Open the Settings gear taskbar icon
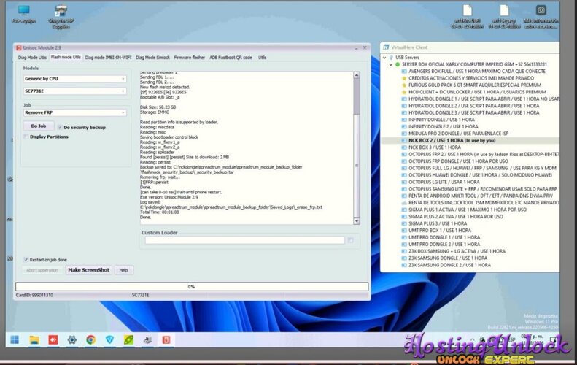This screenshot has width=577, height=365. click(72, 339)
